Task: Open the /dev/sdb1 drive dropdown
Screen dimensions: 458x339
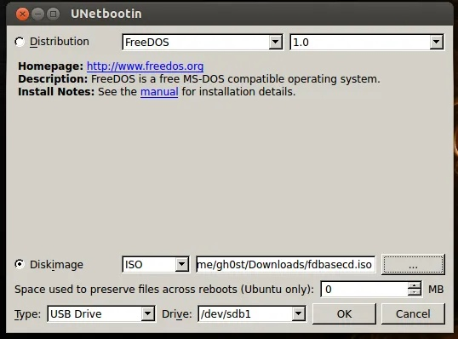Action: click(x=252, y=313)
